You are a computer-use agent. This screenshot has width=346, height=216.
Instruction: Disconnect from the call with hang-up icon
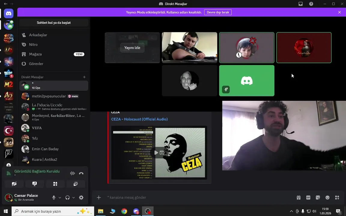click(81, 173)
